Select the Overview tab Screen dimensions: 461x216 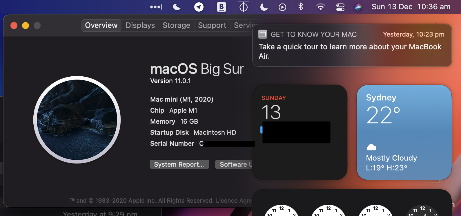coord(101,25)
